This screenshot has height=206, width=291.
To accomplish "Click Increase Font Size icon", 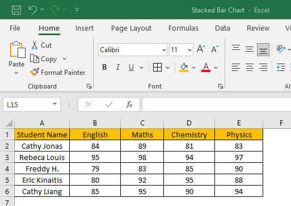I will point(201,49).
